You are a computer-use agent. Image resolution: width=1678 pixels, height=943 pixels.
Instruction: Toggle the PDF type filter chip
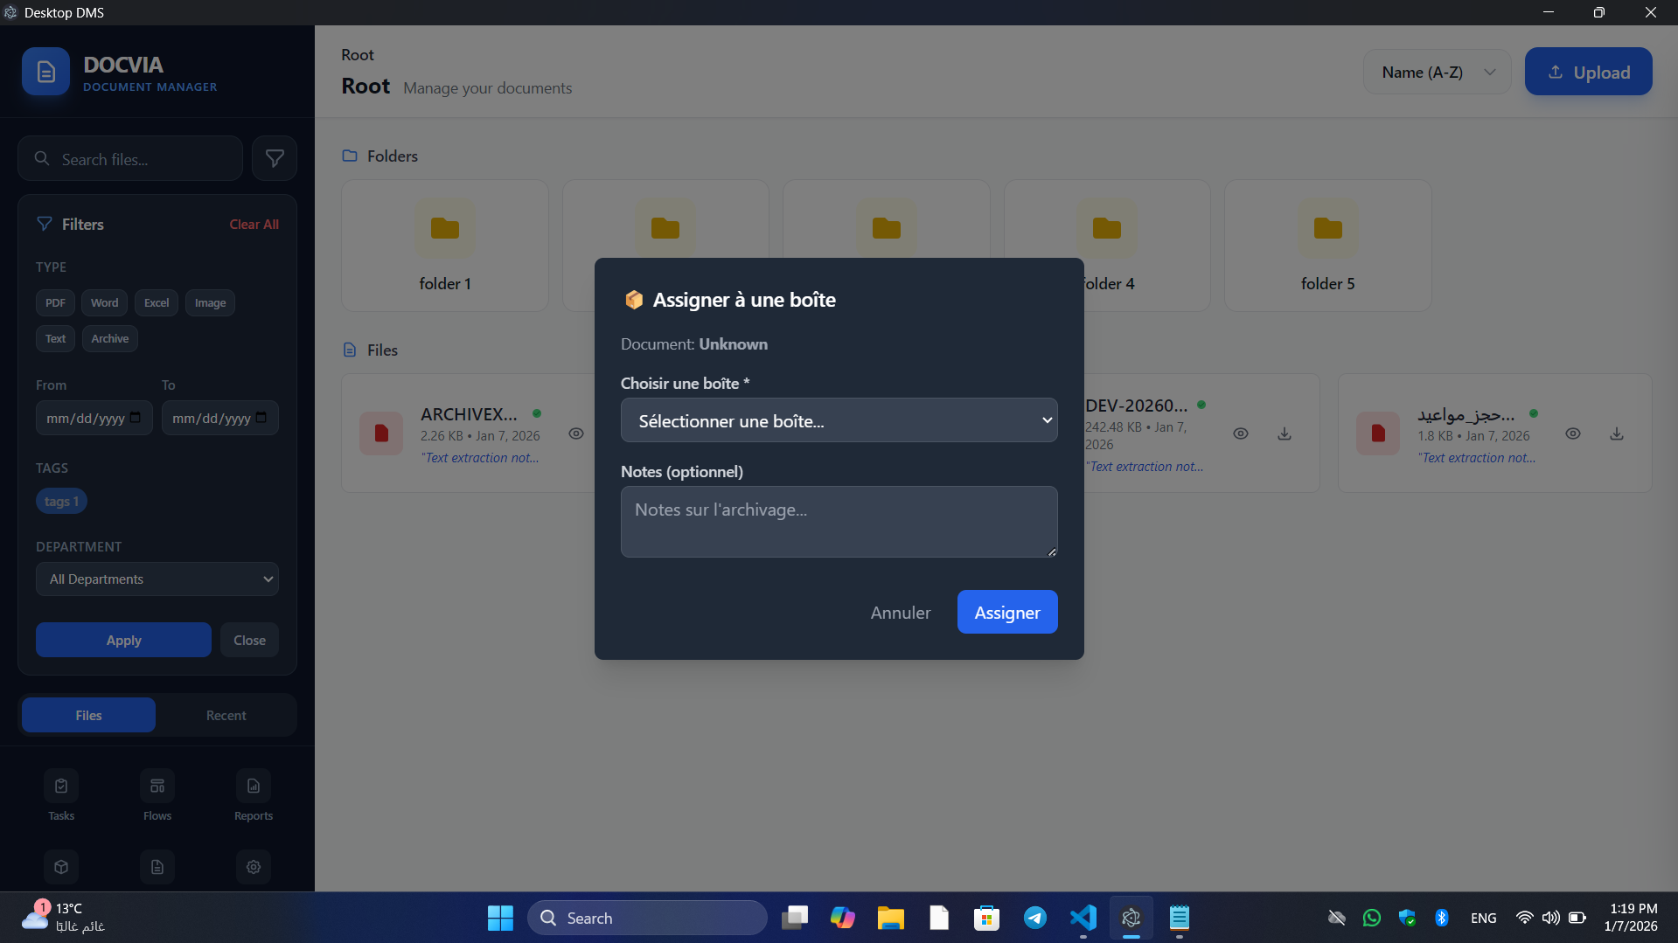tap(55, 302)
